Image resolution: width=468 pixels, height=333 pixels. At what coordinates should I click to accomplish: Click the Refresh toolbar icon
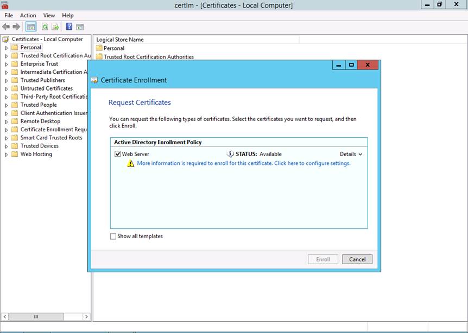point(45,27)
